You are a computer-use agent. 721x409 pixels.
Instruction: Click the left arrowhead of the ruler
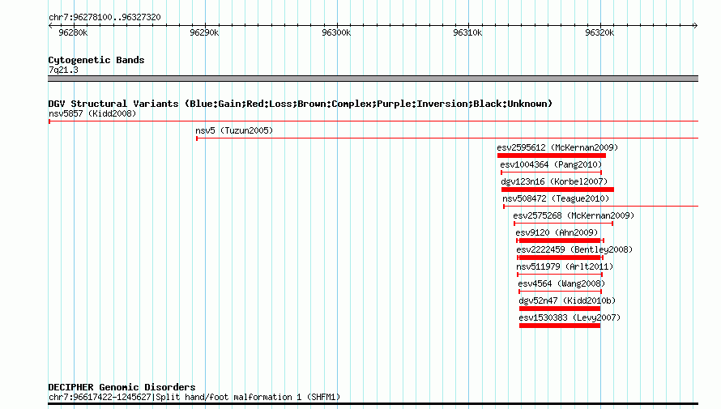tap(50, 25)
